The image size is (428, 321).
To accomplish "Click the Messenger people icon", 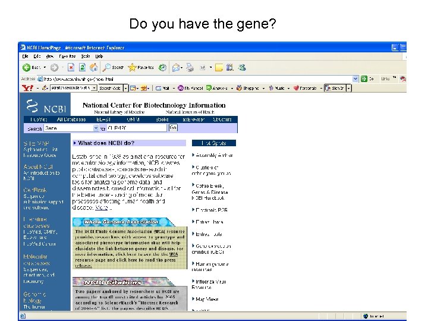I will click(x=242, y=67).
